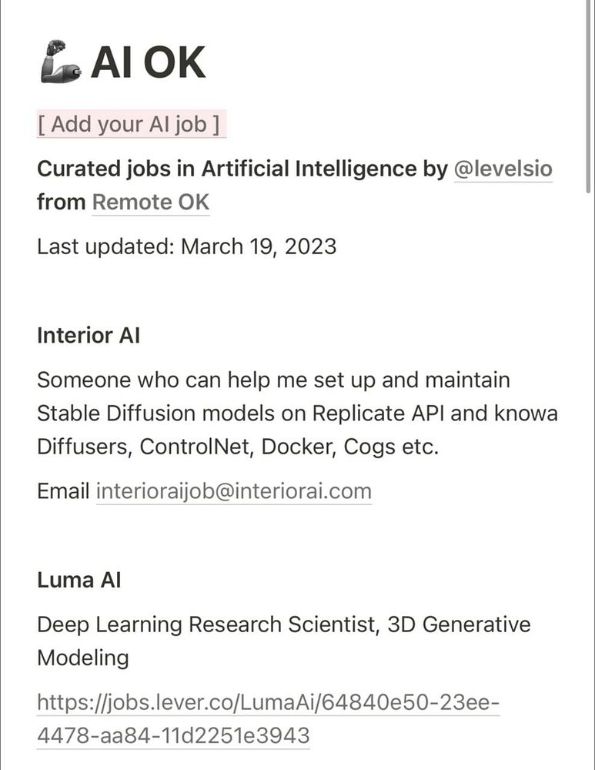Open the jobs.lever.co/LumaAi job URL
595x770 pixels.
(x=268, y=703)
